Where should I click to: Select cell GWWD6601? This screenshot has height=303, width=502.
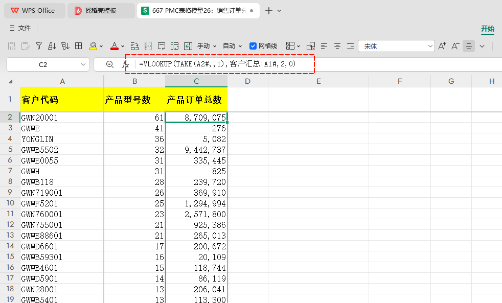pyautogui.click(x=62, y=246)
